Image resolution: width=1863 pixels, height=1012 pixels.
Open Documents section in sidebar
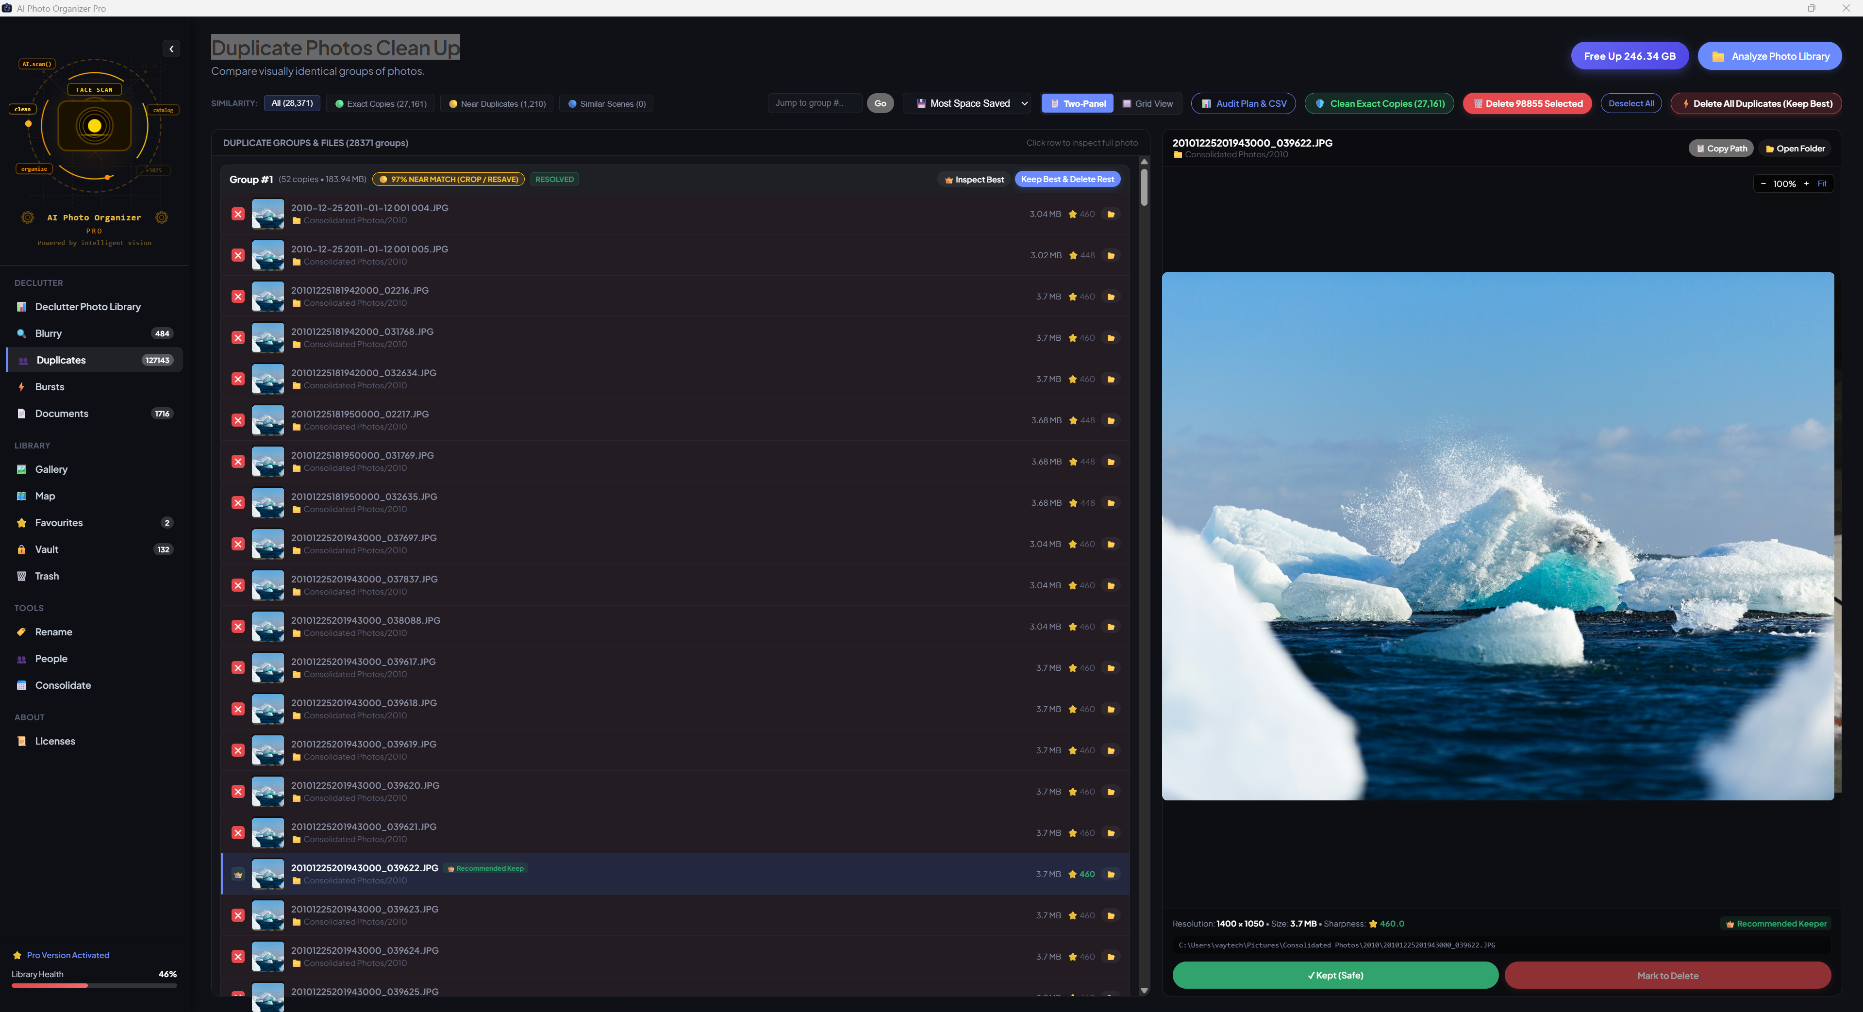click(x=94, y=414)
